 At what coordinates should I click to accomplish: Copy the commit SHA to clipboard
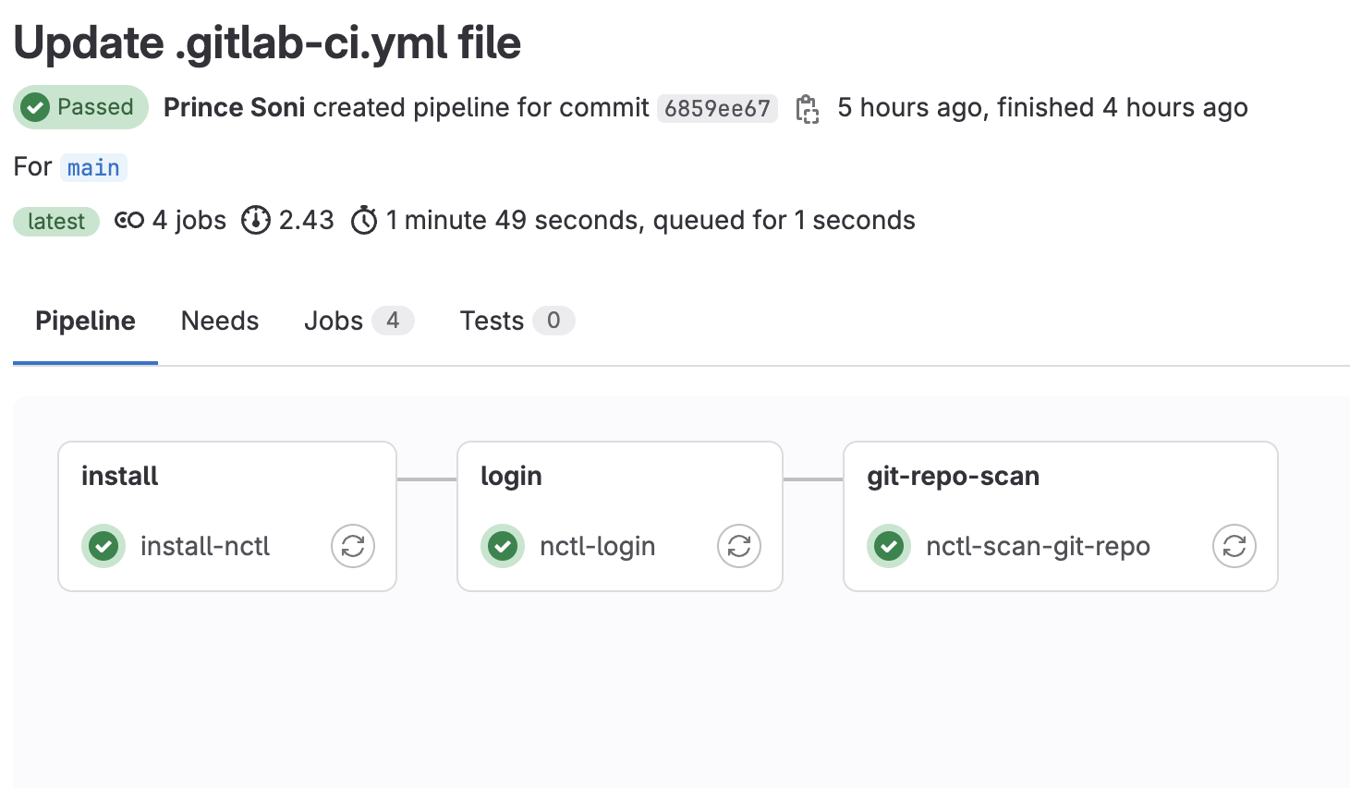[808, 108]
